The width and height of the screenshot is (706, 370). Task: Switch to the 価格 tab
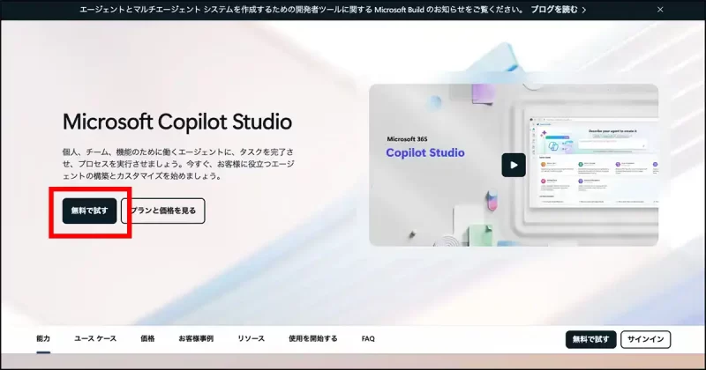[x=147, y=338]
